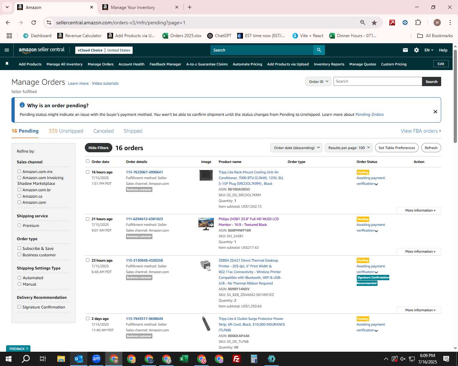This screenshot has height=366, width=458.
Task: Open a new browser tab
Action: point(190,7)
